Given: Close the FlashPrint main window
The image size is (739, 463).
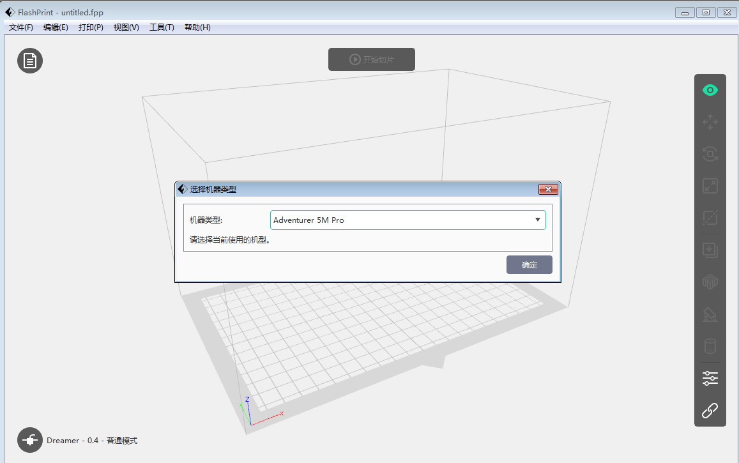Looking at the screenshot, I should (x=728, y=13).
